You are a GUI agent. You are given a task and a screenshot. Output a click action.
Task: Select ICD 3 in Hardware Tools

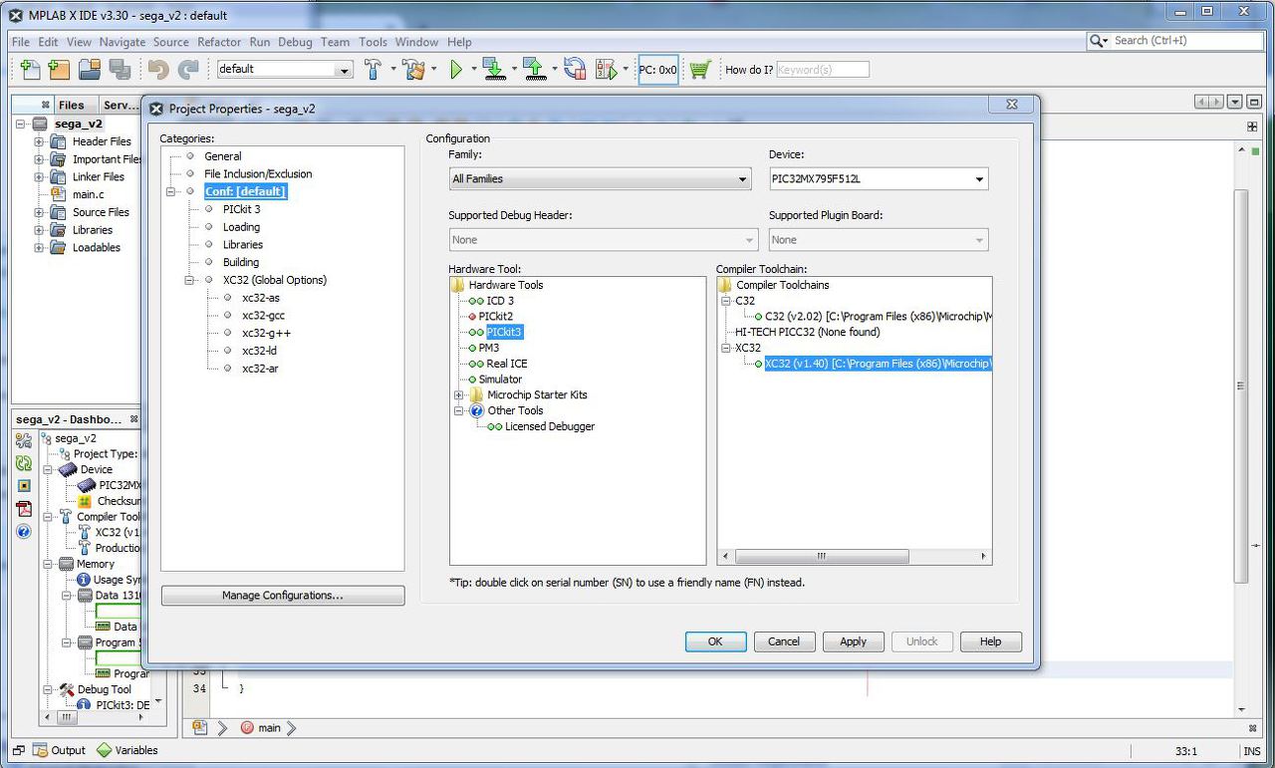[x=500, y=301]
